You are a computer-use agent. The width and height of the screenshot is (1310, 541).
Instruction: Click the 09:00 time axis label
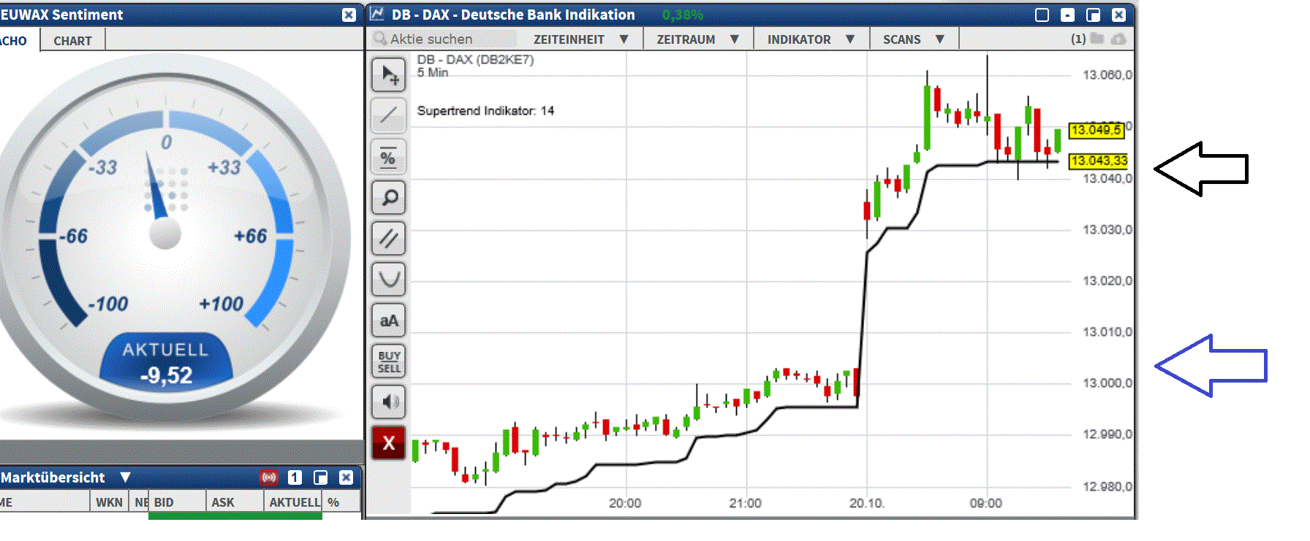pyautogui.click(x=985, y=503)
